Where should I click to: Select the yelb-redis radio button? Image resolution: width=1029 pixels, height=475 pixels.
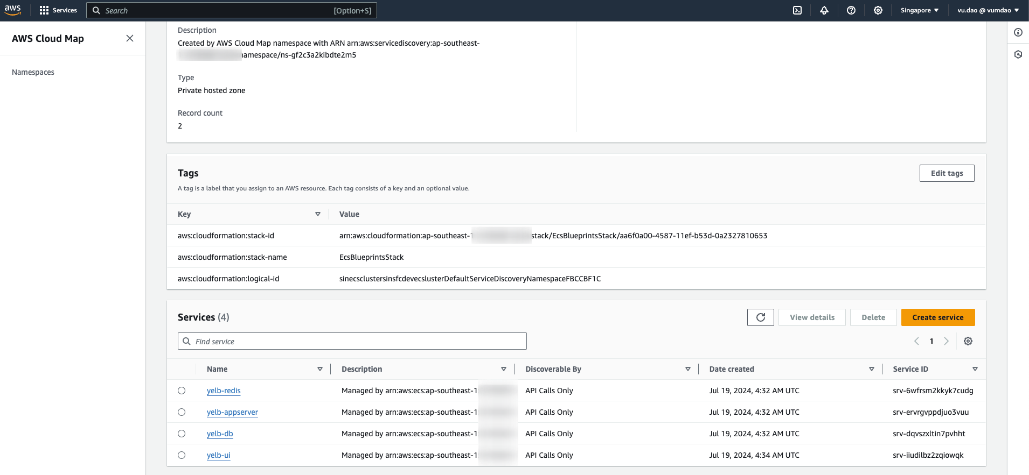click(182, 391)
